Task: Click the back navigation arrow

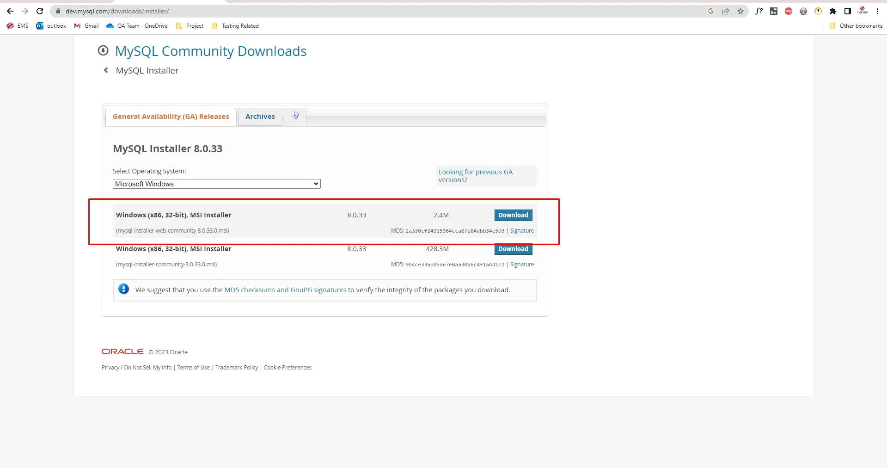Action: pos(9,11)
